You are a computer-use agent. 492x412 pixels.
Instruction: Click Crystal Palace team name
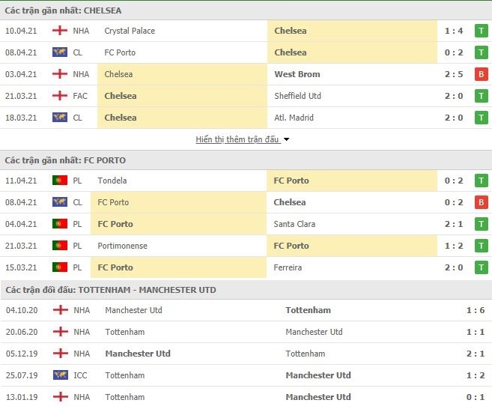coord(130,31)
